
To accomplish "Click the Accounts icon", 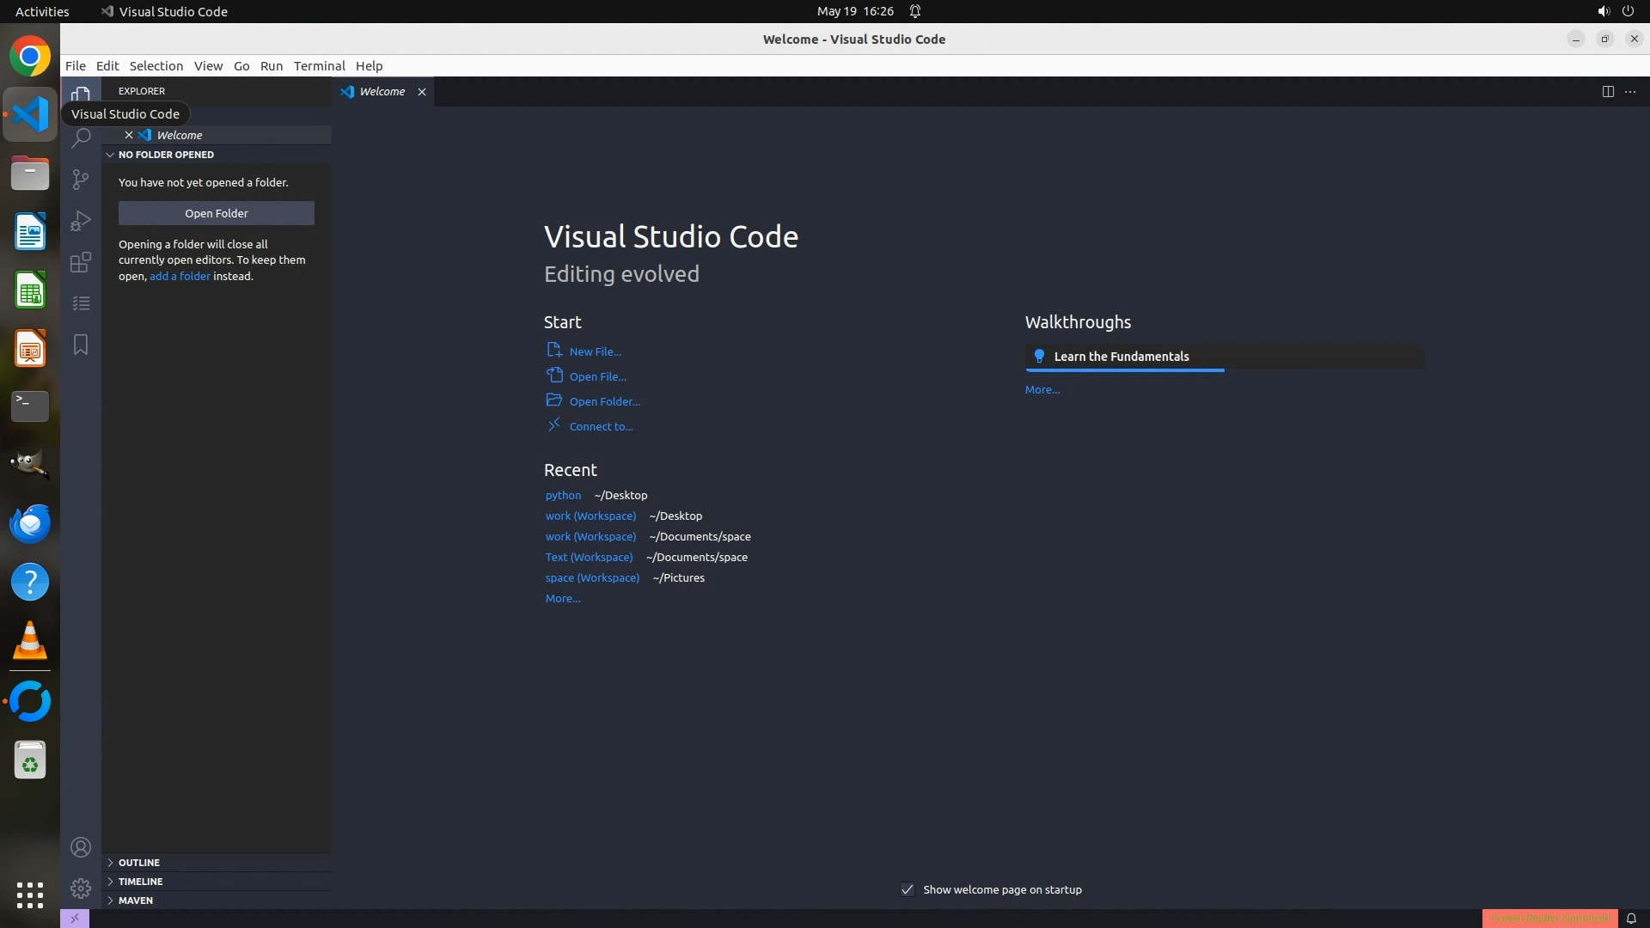I will coord(81,847).
